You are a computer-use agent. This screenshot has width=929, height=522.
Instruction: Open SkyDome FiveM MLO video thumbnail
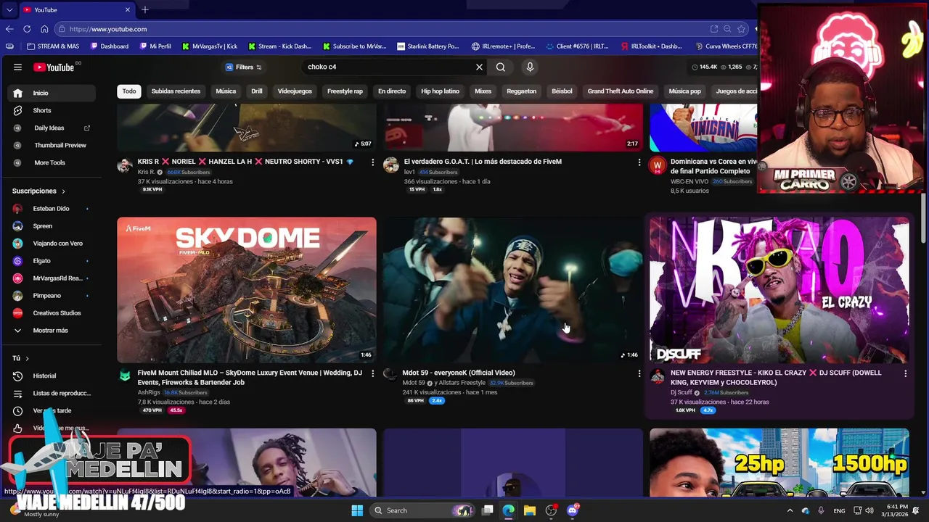pos(247,289)
